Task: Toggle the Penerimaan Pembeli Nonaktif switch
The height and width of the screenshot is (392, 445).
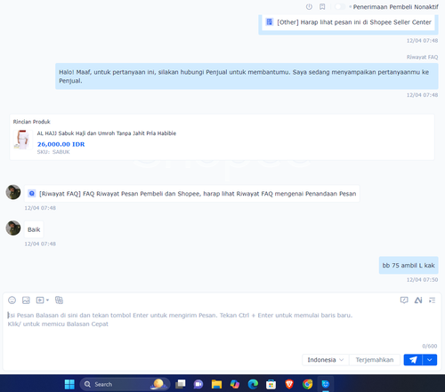Action: (x=340, y=6)
